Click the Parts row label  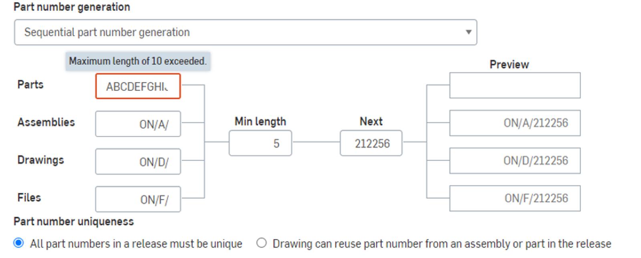pos(30,85)
